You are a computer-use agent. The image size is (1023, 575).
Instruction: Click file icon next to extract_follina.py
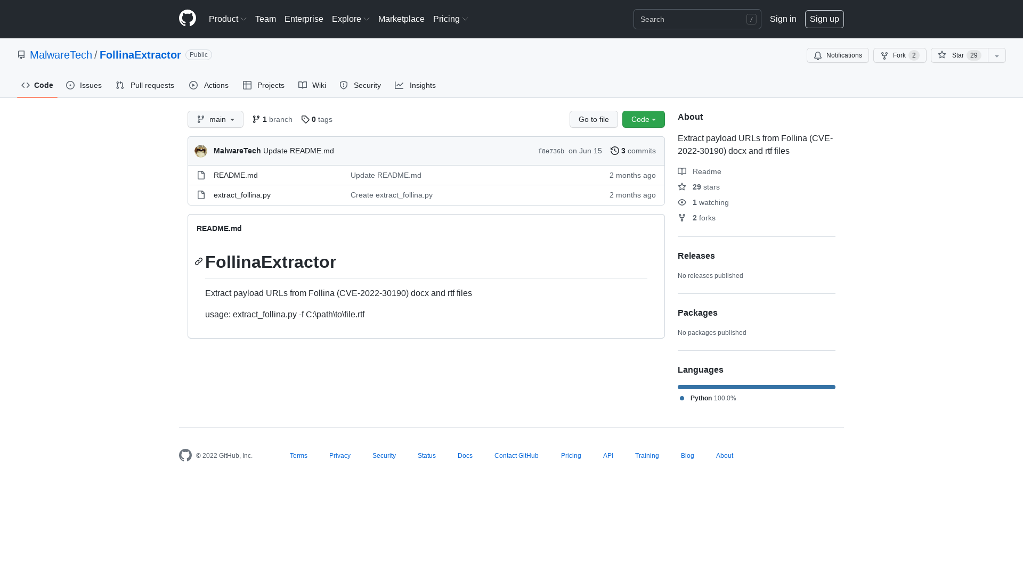click(201, 195)
